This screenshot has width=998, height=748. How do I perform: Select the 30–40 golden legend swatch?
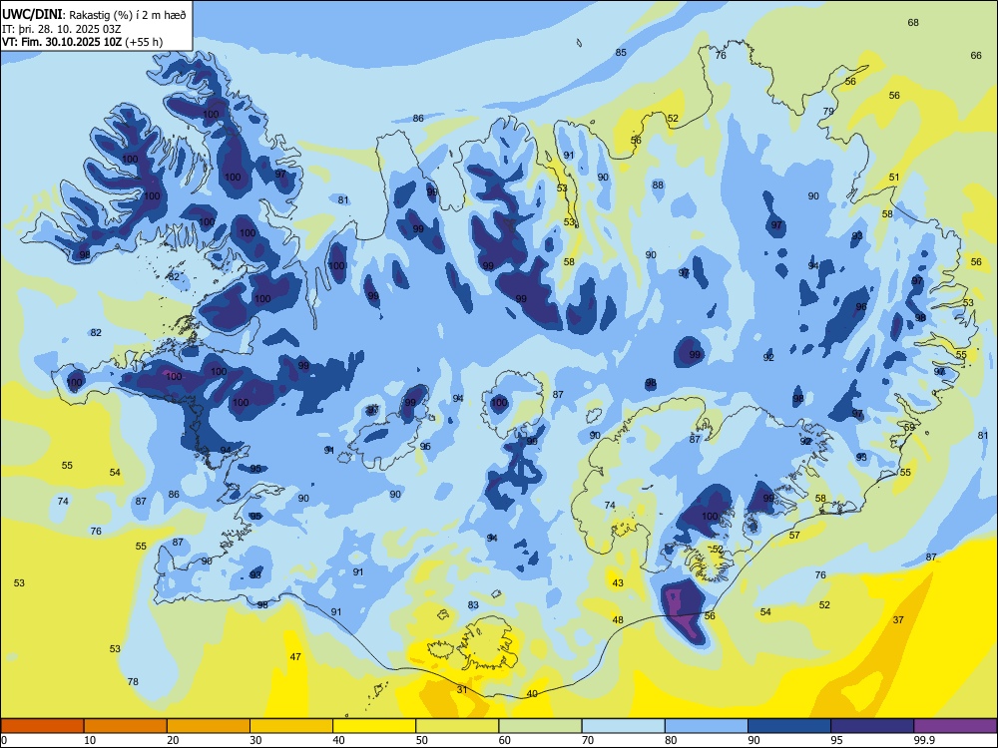click(291, 726)
